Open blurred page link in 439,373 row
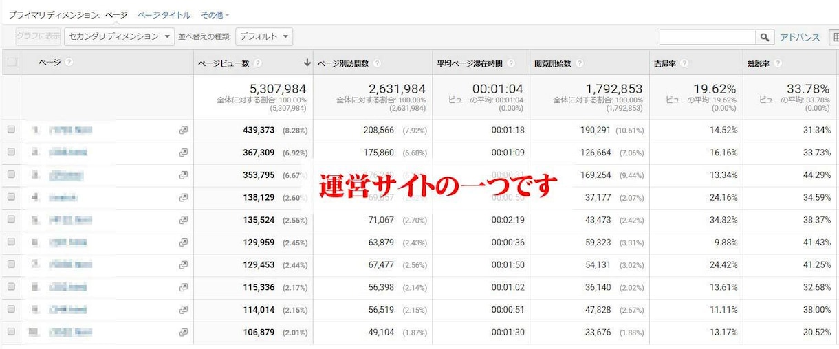The height and width of the screenshot is (349, 839). click(x=70, y=130)
